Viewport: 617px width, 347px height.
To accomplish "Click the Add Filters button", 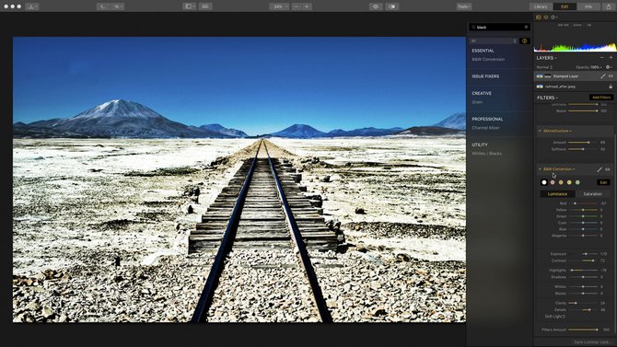I will [600, 98].
